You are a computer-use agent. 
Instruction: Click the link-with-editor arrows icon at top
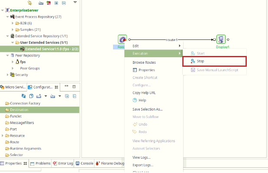[30, 3]
